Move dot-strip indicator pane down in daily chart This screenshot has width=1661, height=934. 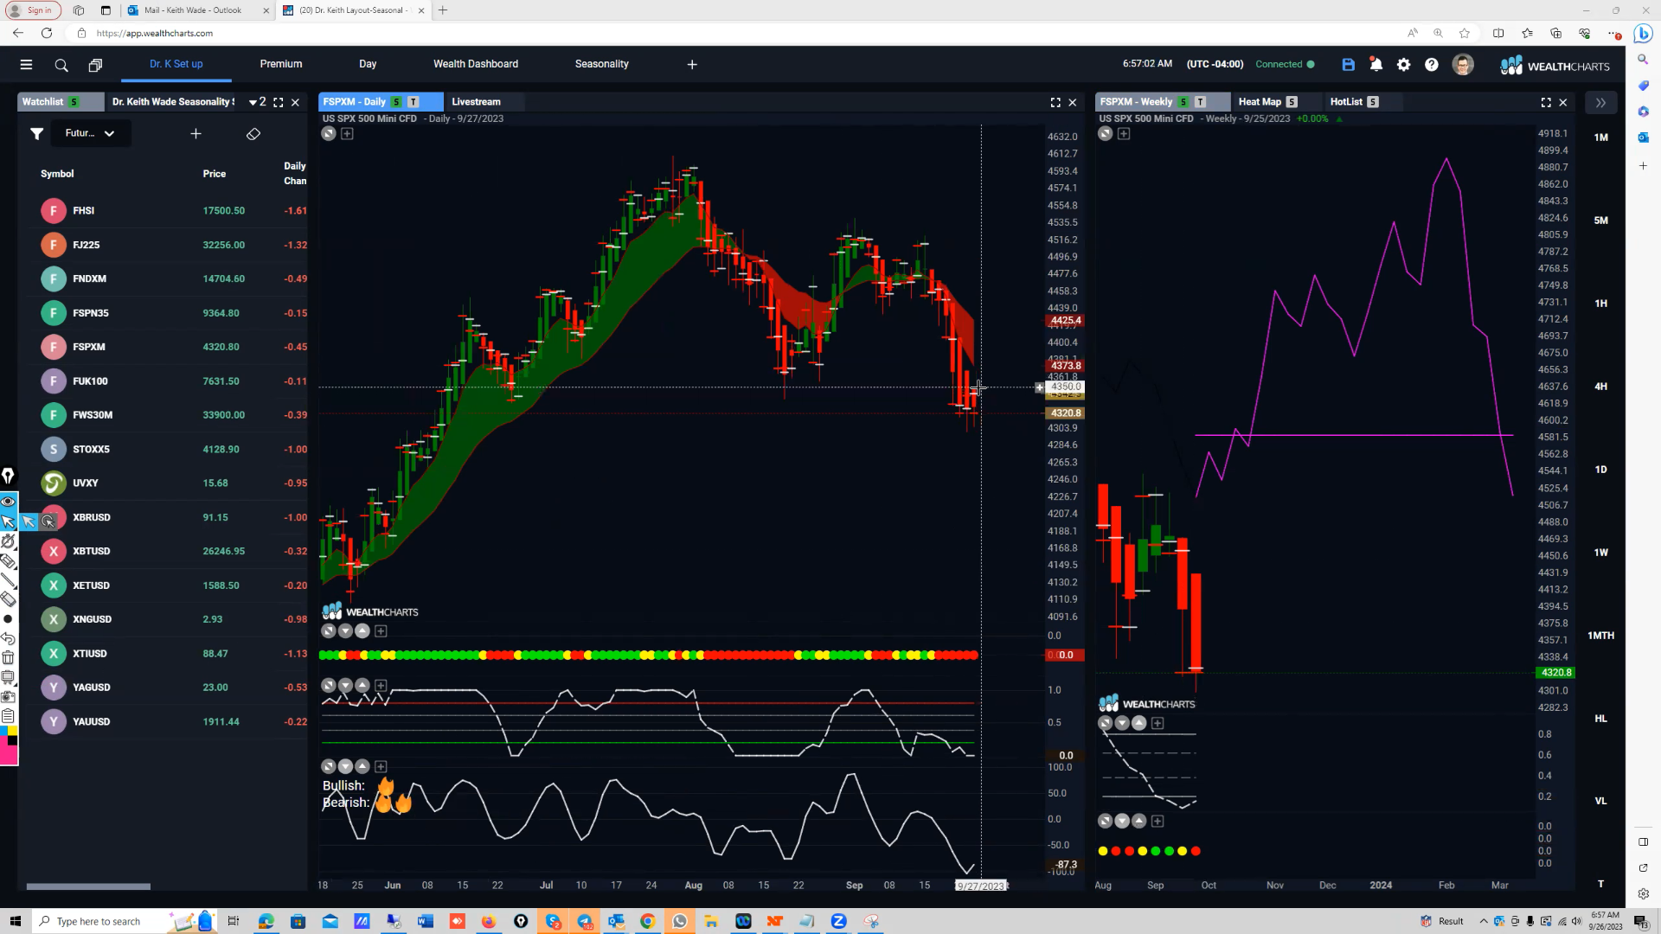(345, 631)
